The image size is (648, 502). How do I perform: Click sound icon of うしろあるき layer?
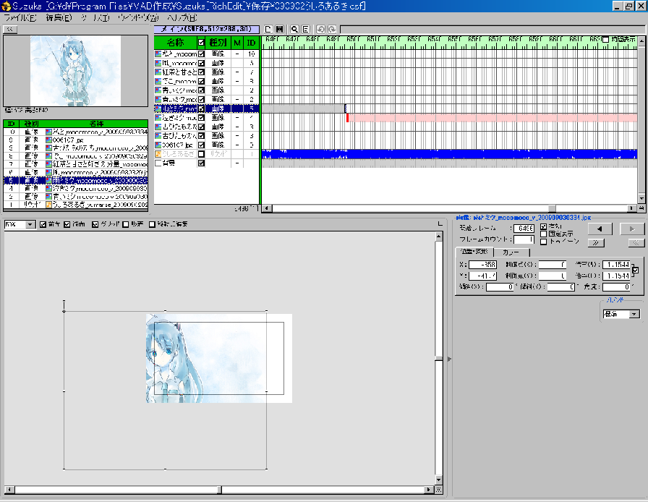(x=158, y=154)
